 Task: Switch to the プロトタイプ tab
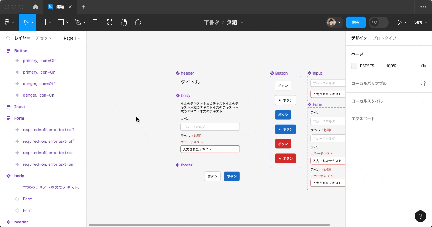(384, 38)
